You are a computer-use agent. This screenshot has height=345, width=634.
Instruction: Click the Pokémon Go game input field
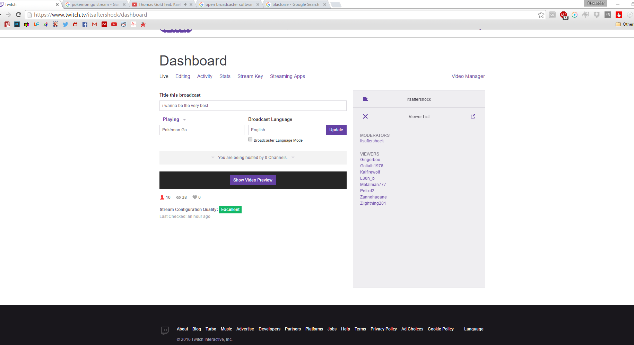coord(202,130)
